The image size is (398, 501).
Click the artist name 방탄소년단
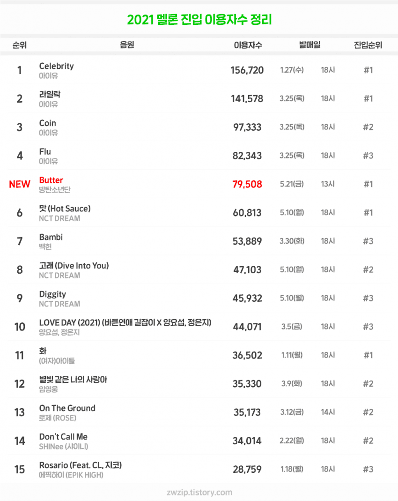pyautogui.click(x=54, y=190)
